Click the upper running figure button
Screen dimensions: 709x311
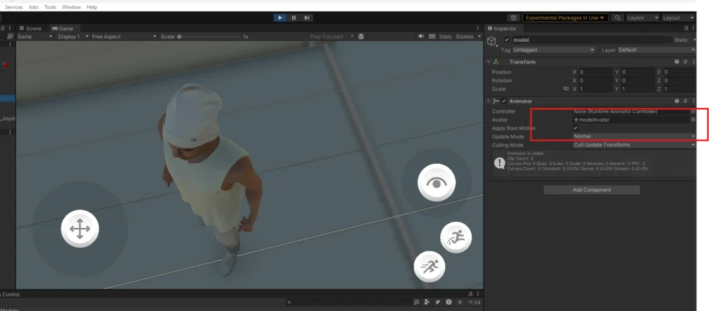pos(456,238)
